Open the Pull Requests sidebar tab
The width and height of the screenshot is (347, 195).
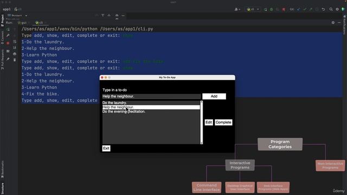click(2, 59)
